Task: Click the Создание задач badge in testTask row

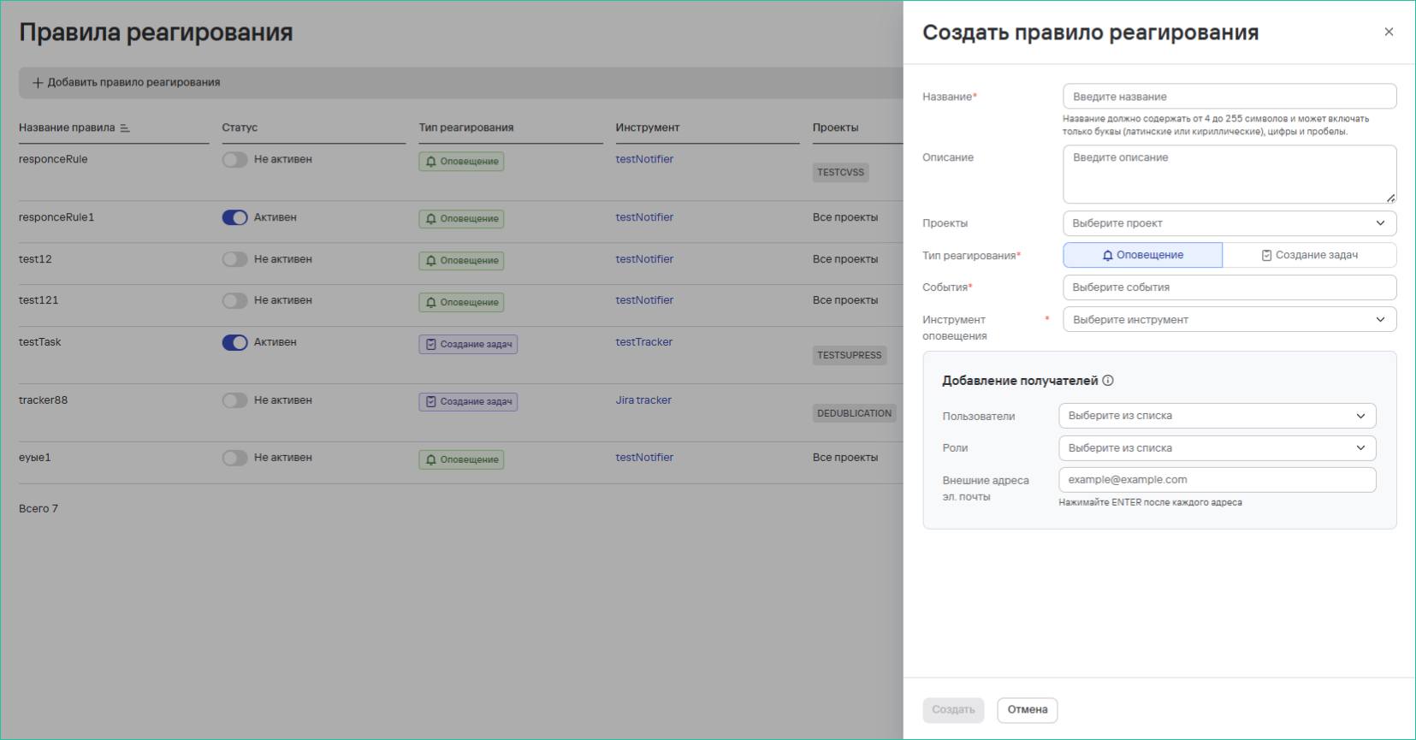Action: pyautogui.click(x=468, y=344)
